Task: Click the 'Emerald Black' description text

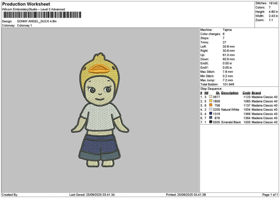Action: [231, 122]
